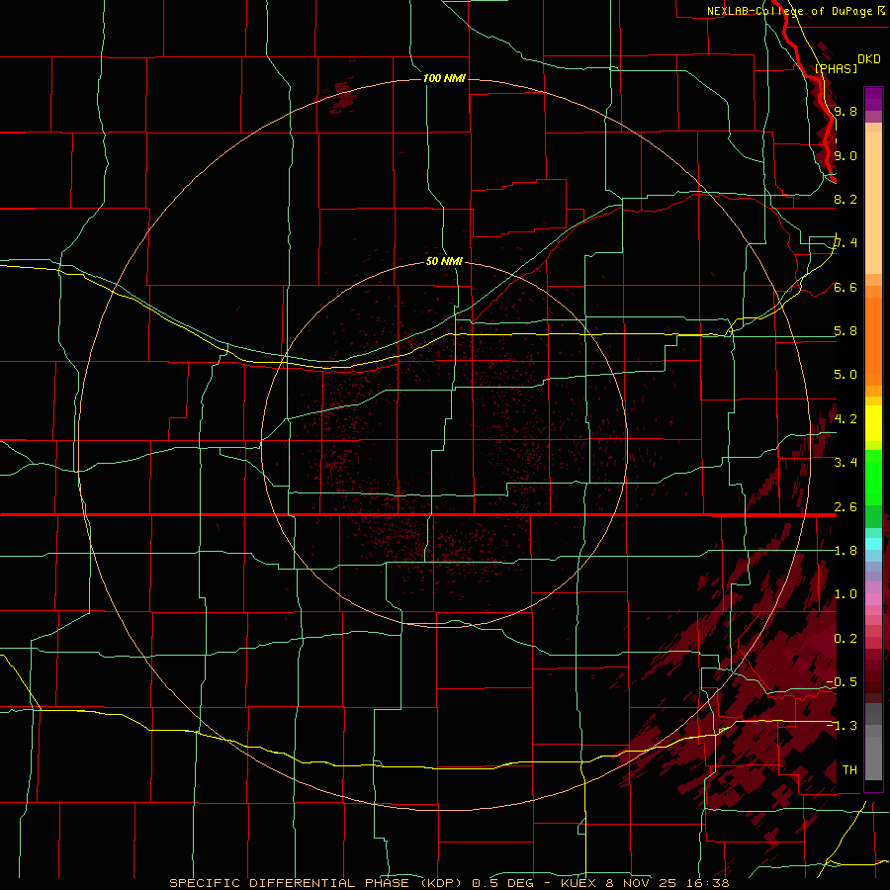The image size is (890, 890).
Task: Pick the purple segment atop the color bar
Action: [873, 99]
